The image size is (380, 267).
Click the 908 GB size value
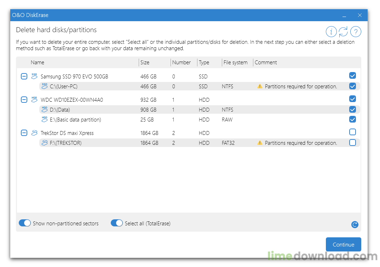click(148, 109)
